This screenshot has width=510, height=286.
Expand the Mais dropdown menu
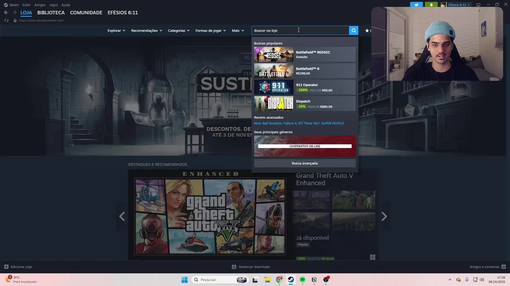click(x=238, y=31)
